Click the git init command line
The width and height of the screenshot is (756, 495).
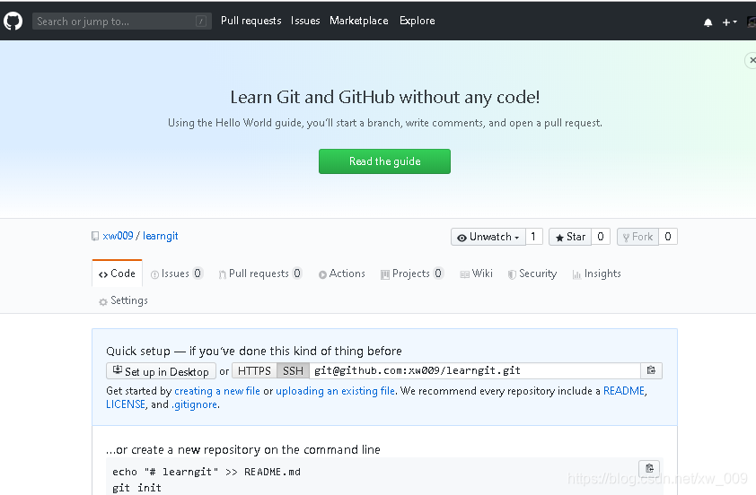[x=137, y=488]
